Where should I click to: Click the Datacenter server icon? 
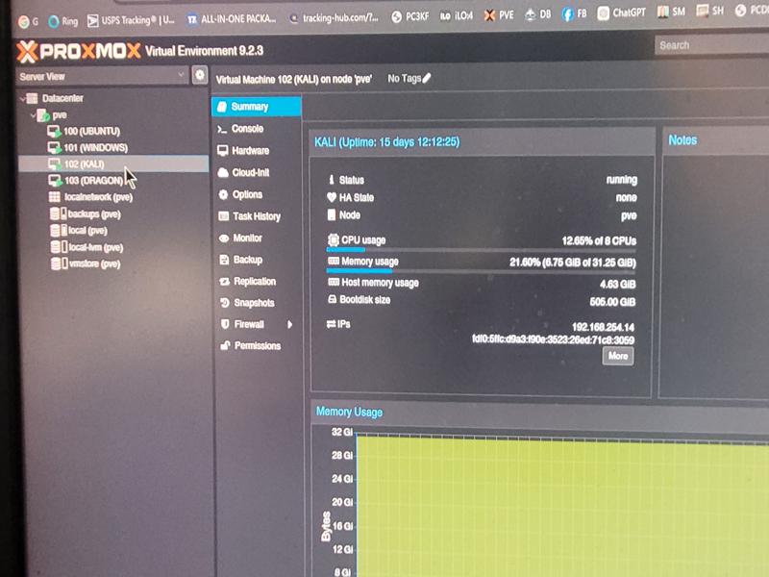[32, 98]
